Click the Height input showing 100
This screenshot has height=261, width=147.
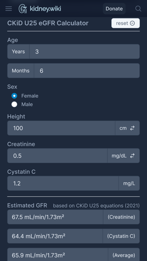(61, 128)
